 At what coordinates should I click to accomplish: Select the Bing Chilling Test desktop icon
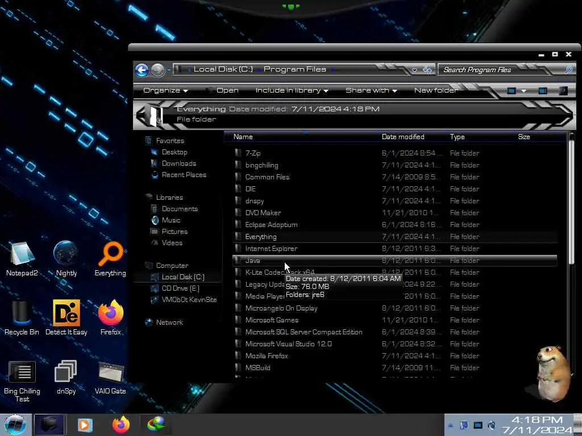pyautogui.click(x=22, y=381)
